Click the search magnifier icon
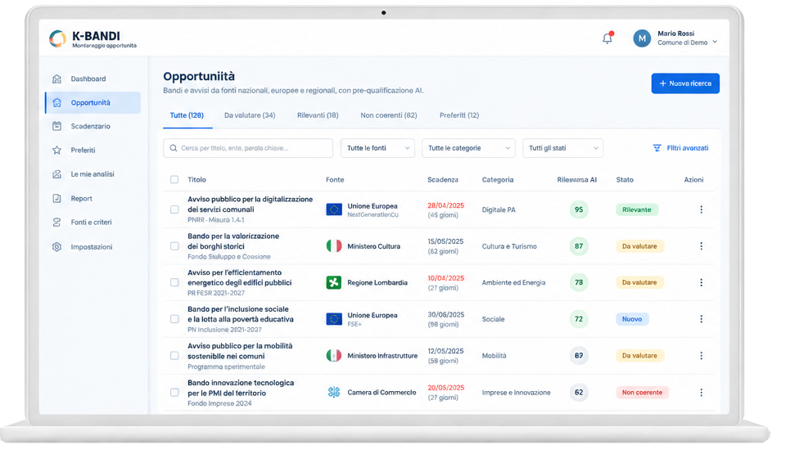Screen dimensions: 790x450 click(x=174, y=148)
